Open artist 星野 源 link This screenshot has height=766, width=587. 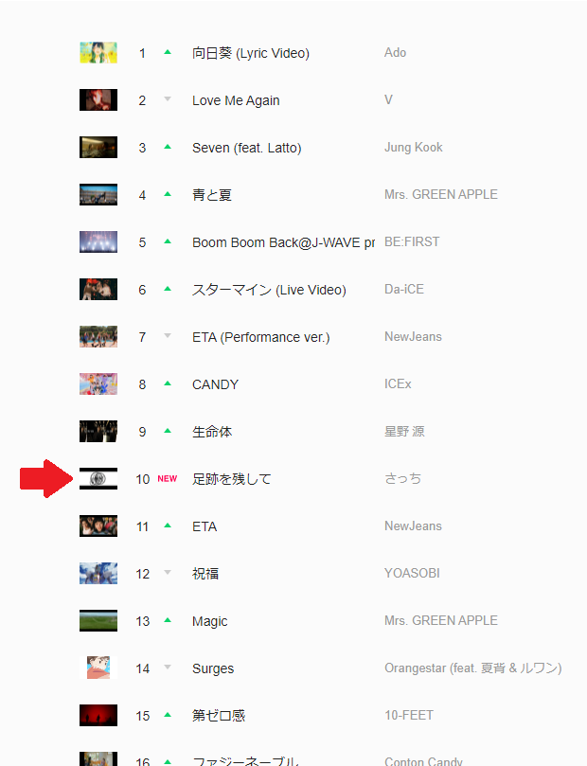(x=404, y=432)
